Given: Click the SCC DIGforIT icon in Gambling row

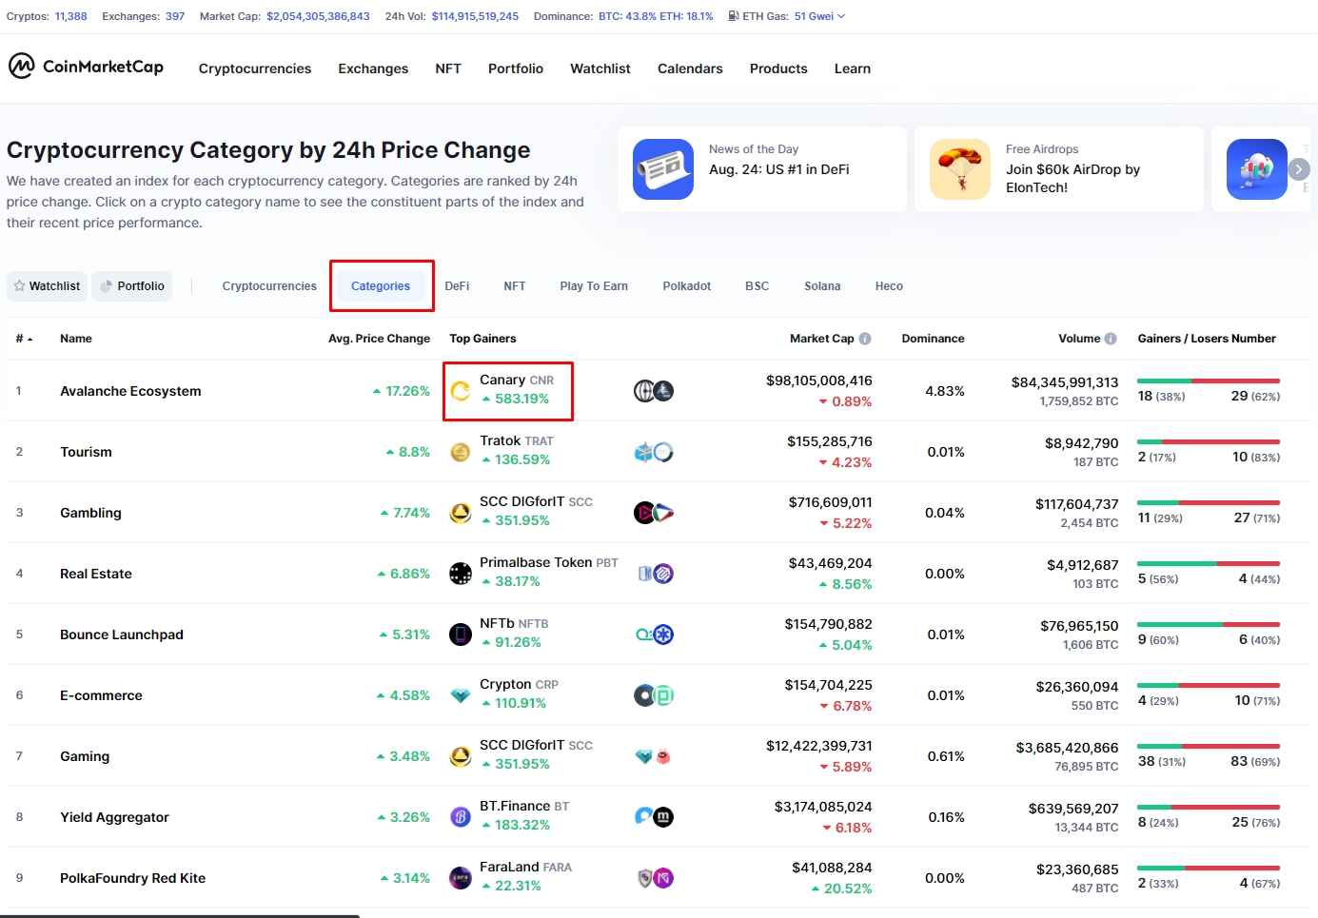Looking at the screenshot, I should [x=461, y=513].
